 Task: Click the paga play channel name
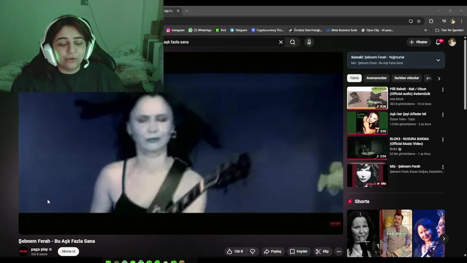(x=39, y=249)
